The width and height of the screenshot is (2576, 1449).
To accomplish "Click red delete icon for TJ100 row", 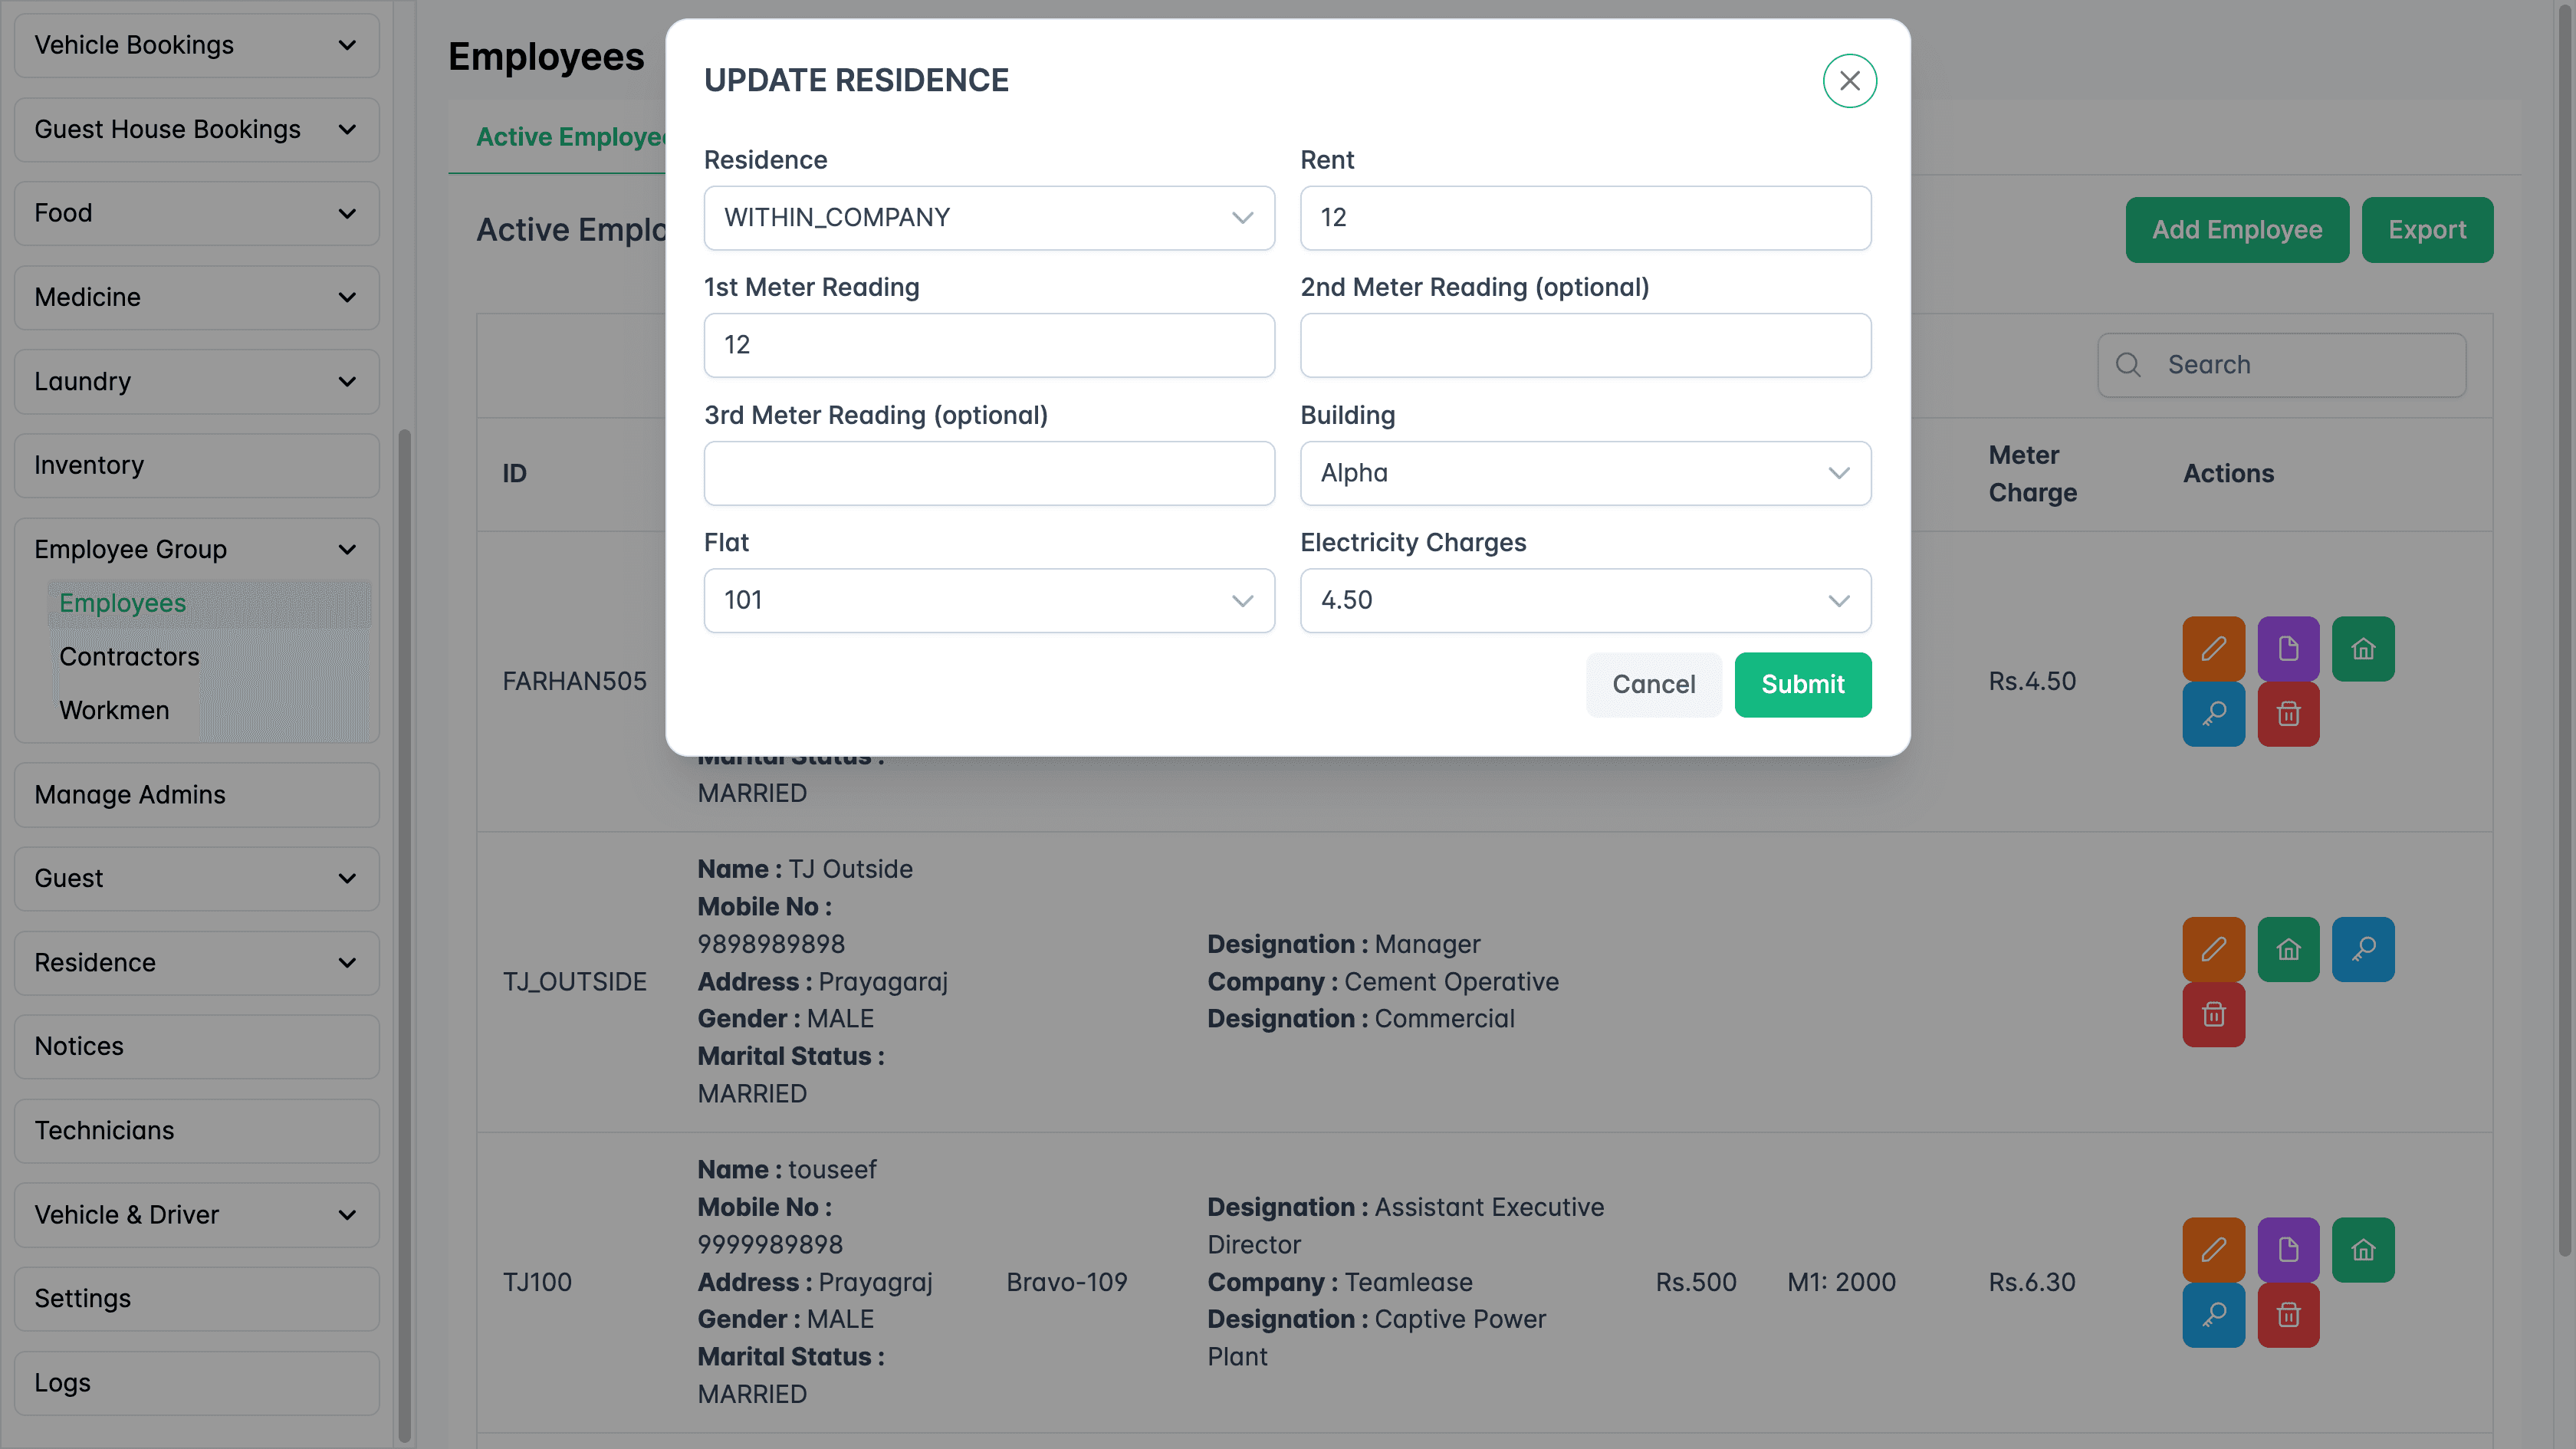I will 2288,1314.
